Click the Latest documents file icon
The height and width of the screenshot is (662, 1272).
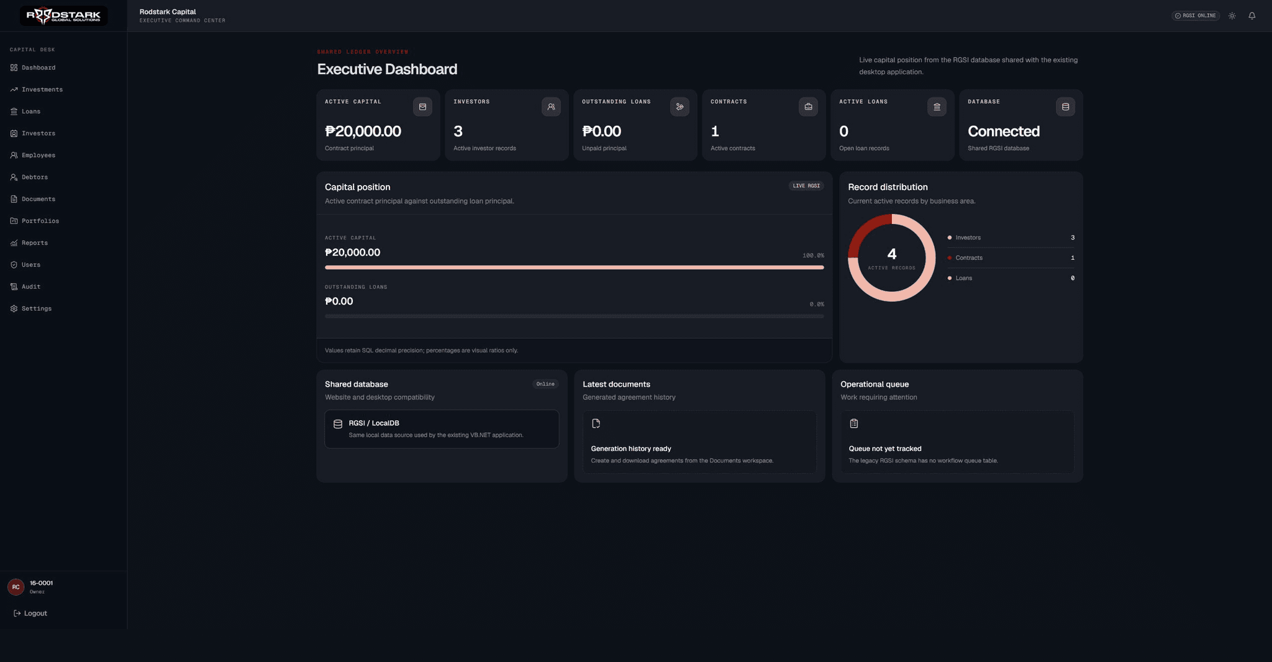point(596,424)
